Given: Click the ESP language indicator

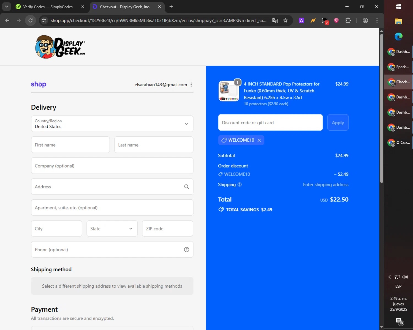Looking at the screenshot, I should pos(398,286).
